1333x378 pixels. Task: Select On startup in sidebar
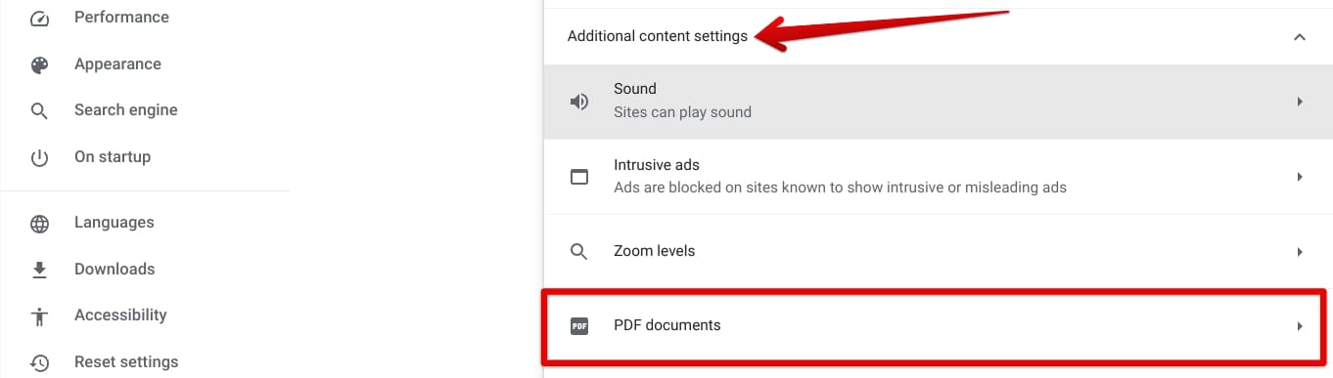pos(113,157)
